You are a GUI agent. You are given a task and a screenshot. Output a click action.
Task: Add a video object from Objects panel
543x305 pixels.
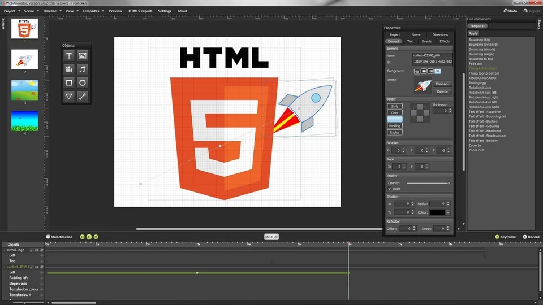69,69
